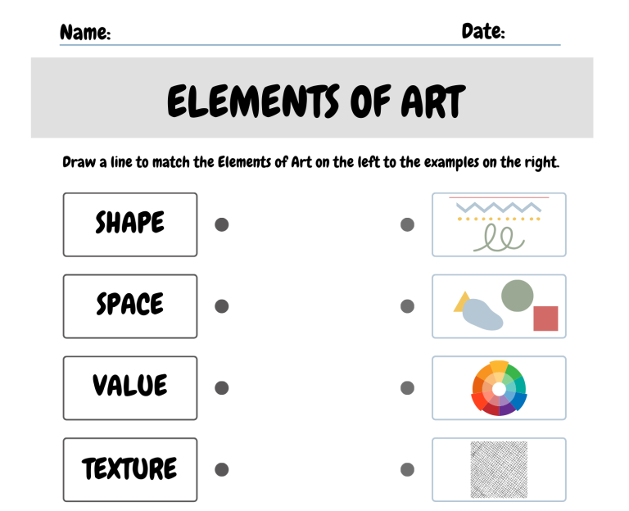Click the red square shape
This screenshot has width=629, height=511.
[x=545, y=319]
